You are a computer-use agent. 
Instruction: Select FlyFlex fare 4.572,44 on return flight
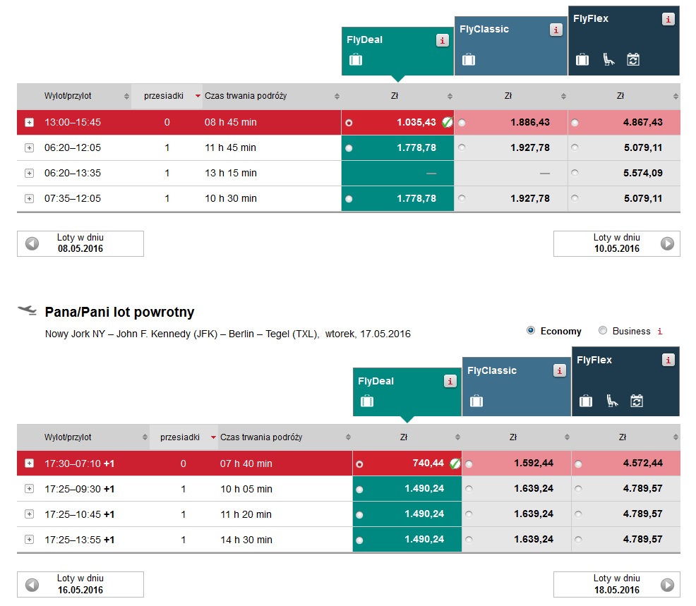pos(578,464)
